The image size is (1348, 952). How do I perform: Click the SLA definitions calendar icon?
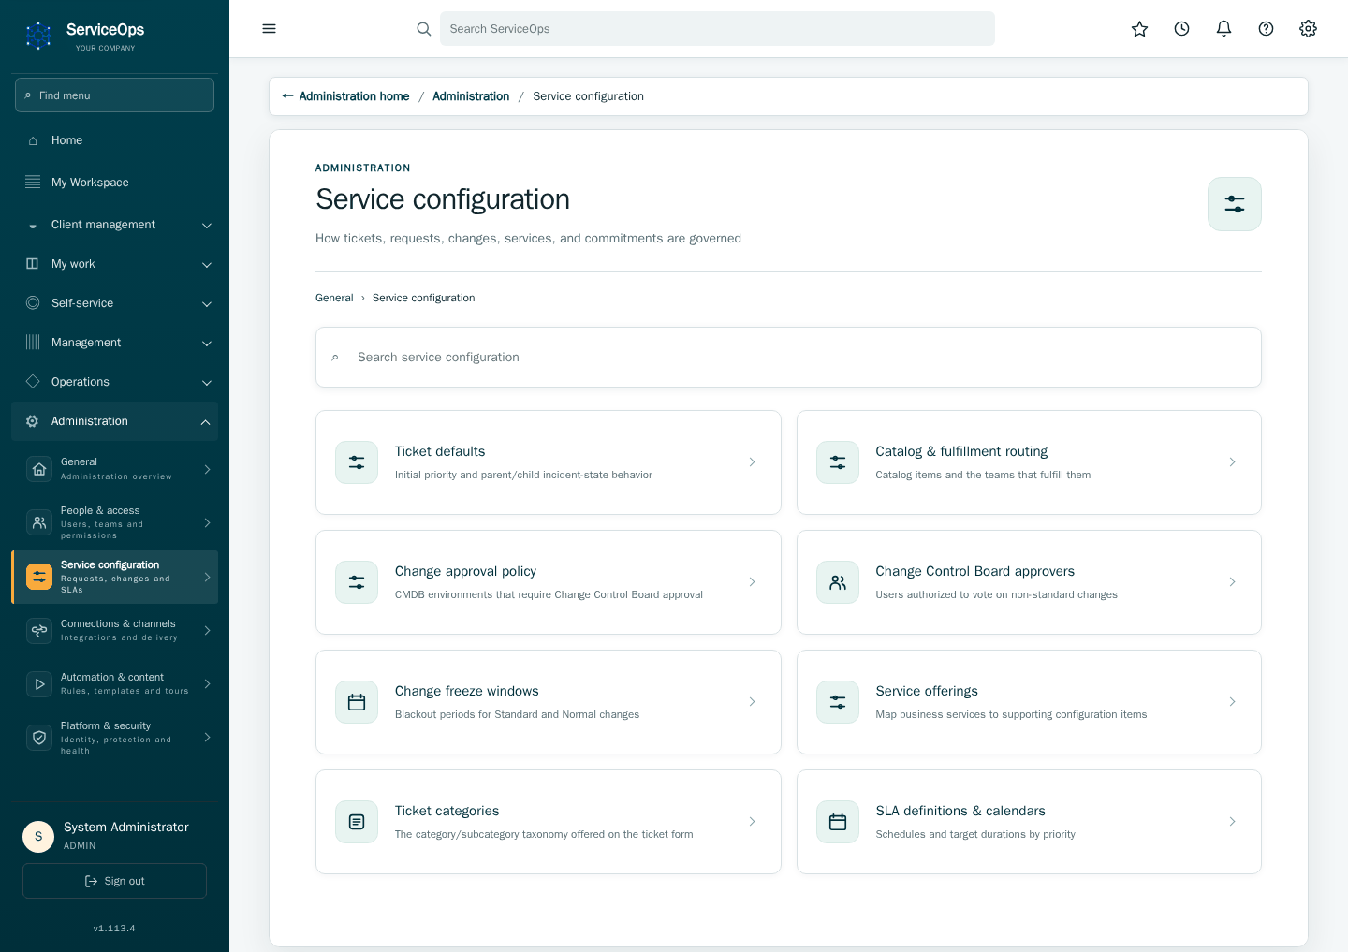(x=838, y=822)
